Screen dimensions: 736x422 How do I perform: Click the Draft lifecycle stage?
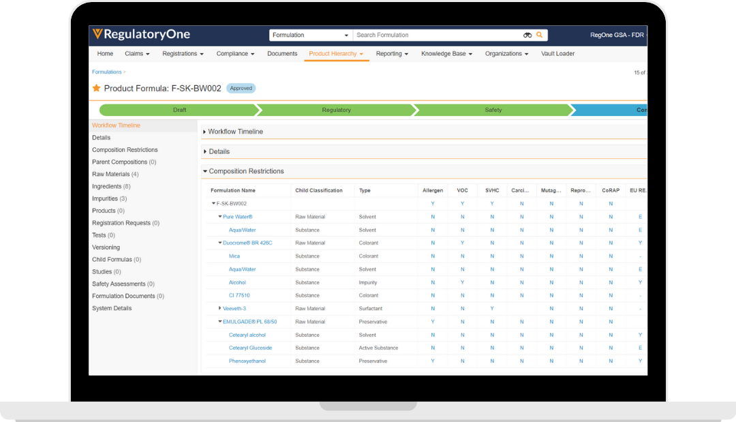coord(179,110)
